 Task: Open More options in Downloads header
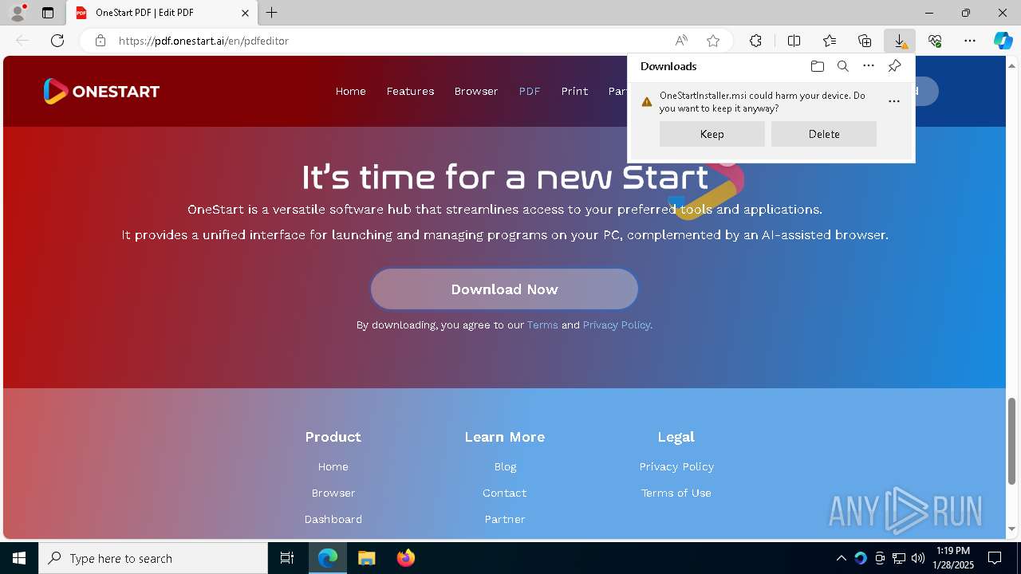[869, 66]
